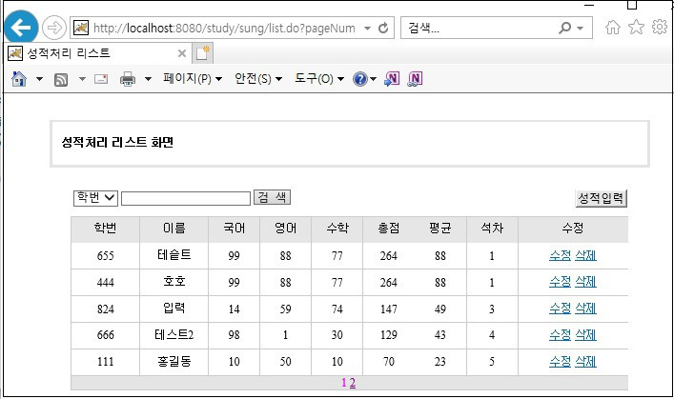The width and height of the screenshot is (674, 399).
Task: Click 수정 link for 입력 row
Action: point(561,309)
